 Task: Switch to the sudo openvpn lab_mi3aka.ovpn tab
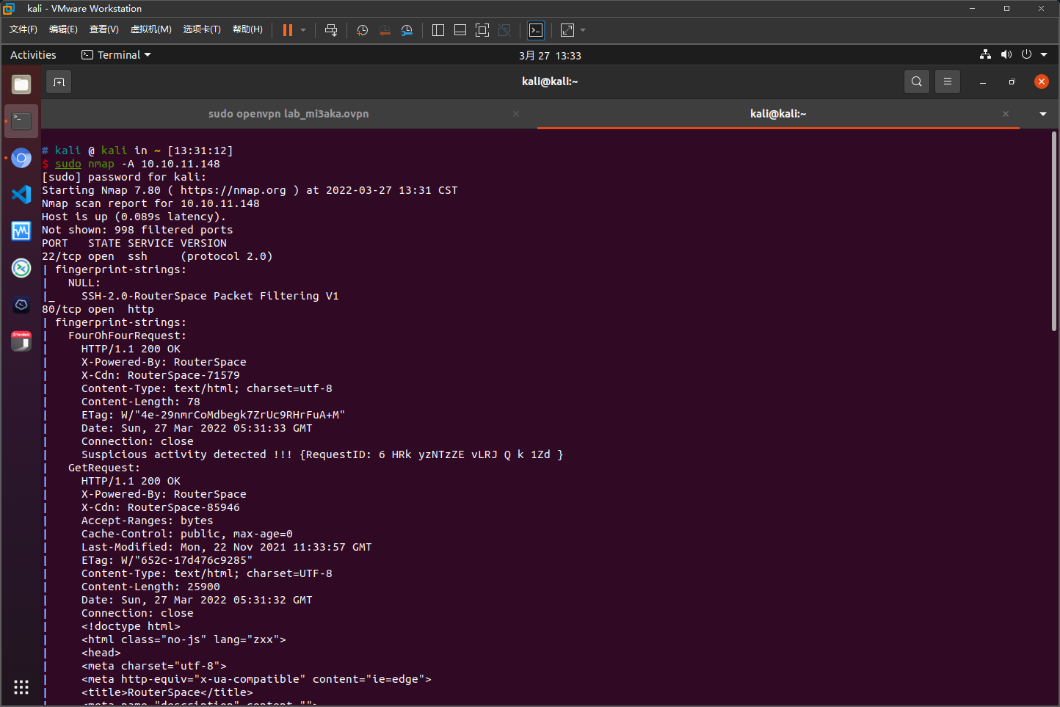point(288,114)
